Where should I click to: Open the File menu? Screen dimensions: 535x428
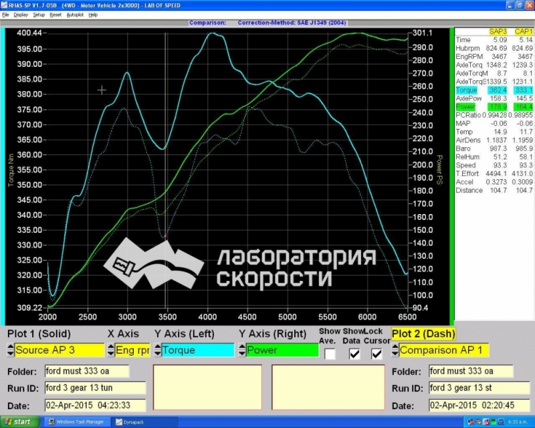point(5,14)
